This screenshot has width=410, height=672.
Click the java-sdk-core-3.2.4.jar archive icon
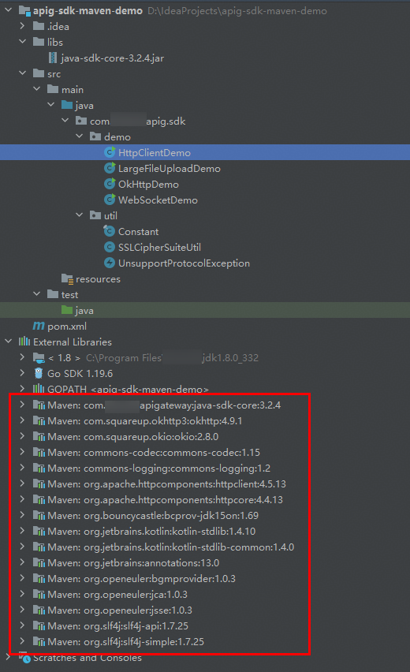53,58
